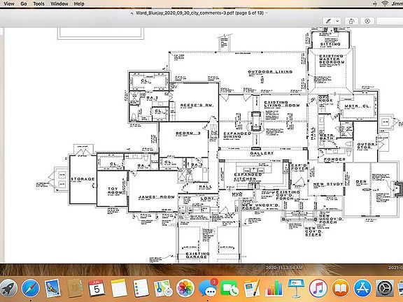Open FaceTime in the Dock
Screen dimensions: 403x302
pos(229,288)
